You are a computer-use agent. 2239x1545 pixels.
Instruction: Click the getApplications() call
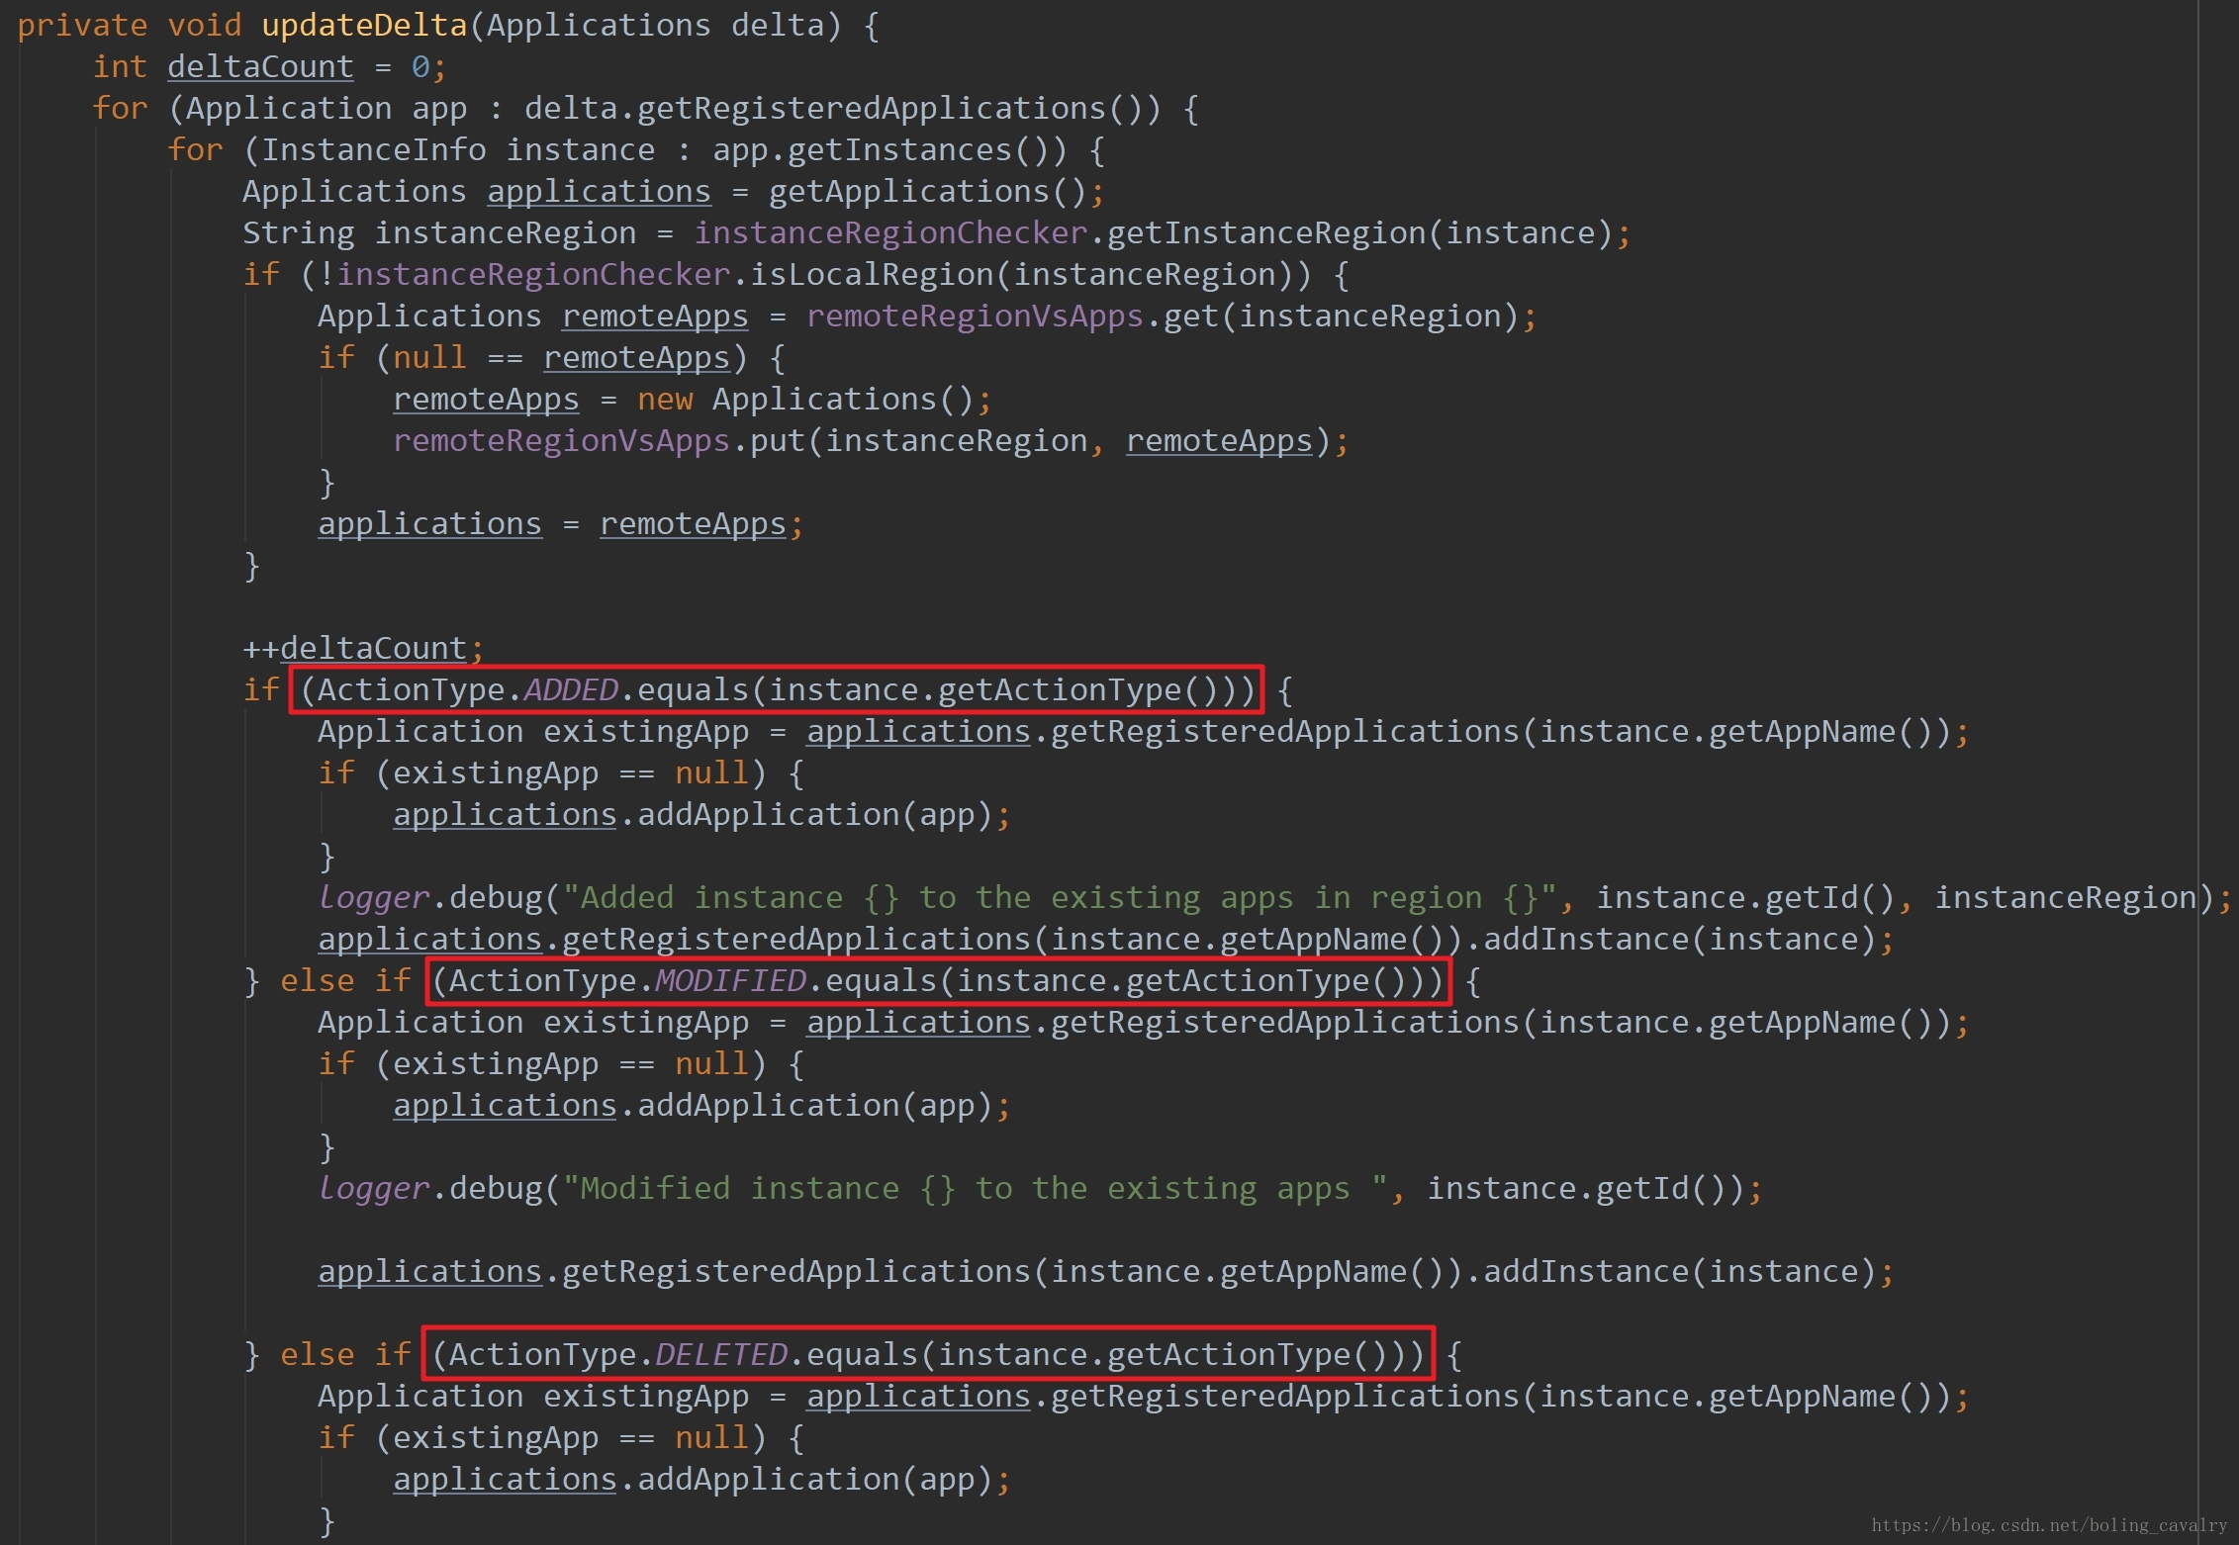click(928, 192)
